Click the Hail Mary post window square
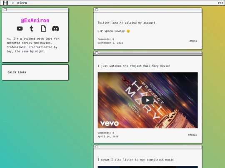Image resolution: width=225 pixels, height=168 pixels. click(x=97, y=53)
